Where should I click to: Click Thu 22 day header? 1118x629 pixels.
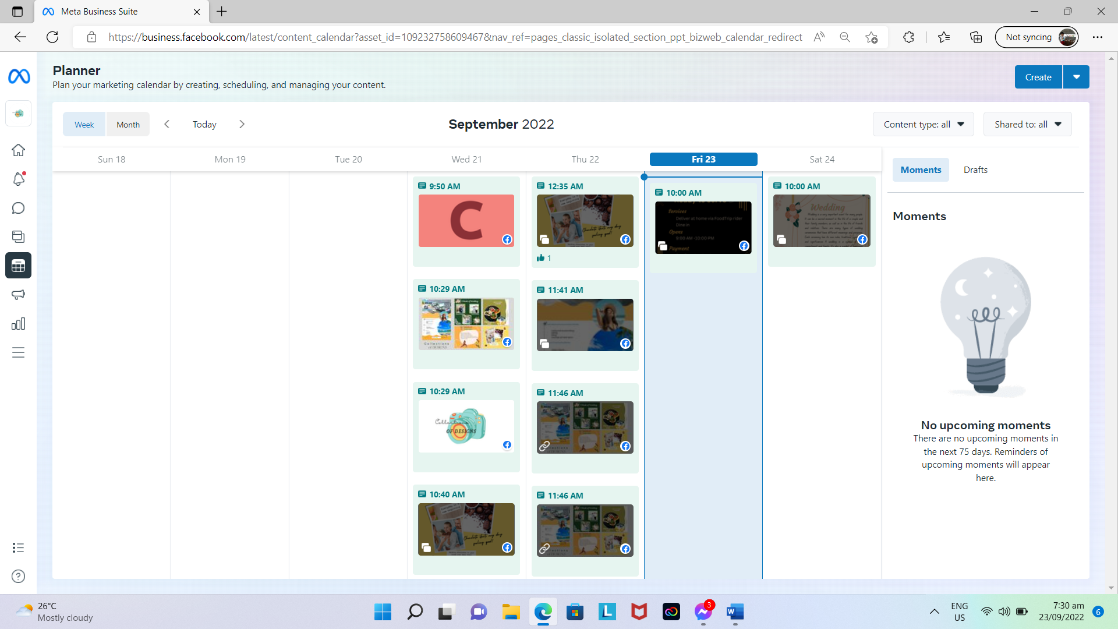pyautogui.click(x=585, y=159)
